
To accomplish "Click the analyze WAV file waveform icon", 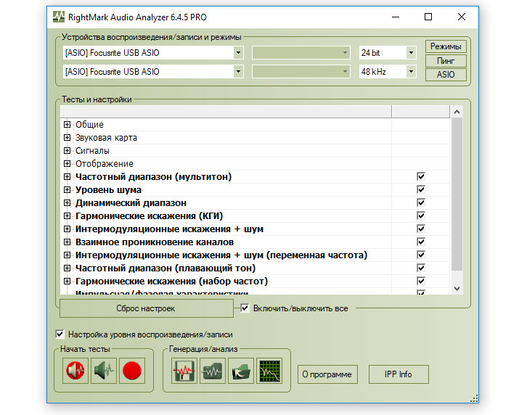I will 213,371.
